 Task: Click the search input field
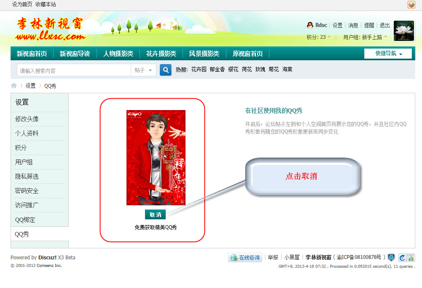coord(74,70)
